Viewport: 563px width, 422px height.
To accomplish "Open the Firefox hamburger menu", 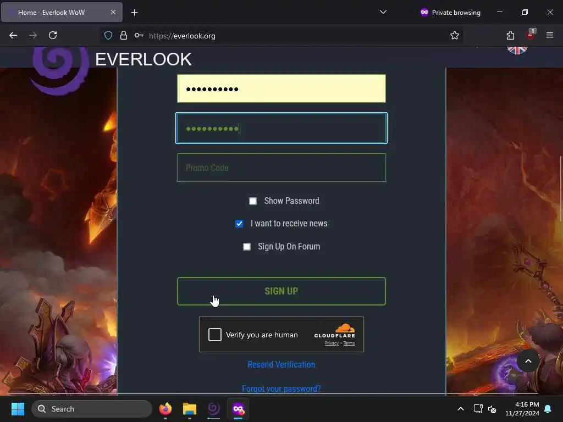I will point(550,35).
